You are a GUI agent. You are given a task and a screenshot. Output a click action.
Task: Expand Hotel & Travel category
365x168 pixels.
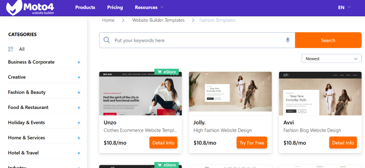point(79,153)
